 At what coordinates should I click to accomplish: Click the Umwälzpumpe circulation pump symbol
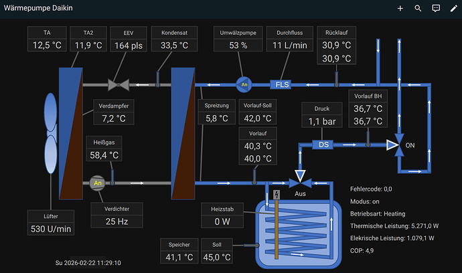(243, 84)
